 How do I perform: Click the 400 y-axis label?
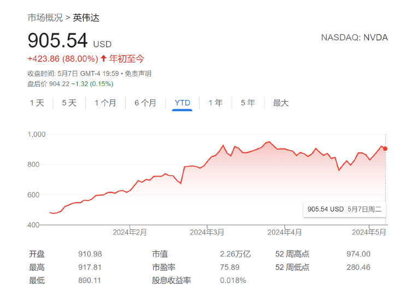coord(33,225)
